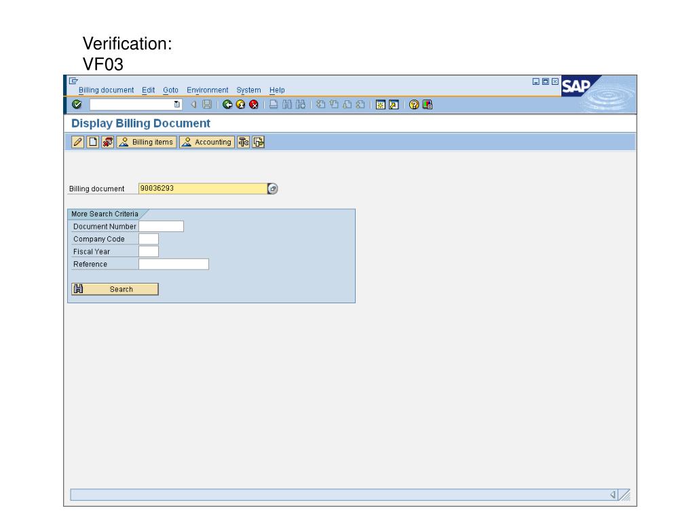Click the Company Code input field

pyautogui.click(x=149, y=239)
